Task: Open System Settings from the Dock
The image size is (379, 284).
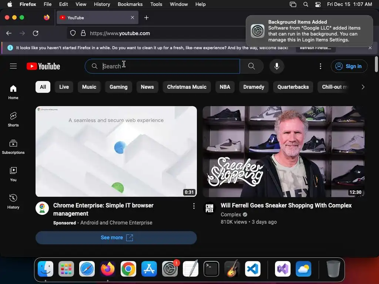Action: point(170,269)
